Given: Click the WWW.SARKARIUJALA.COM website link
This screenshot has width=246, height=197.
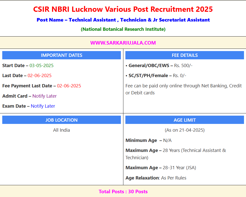Looking at the screenshot, I should click(123, 43).
